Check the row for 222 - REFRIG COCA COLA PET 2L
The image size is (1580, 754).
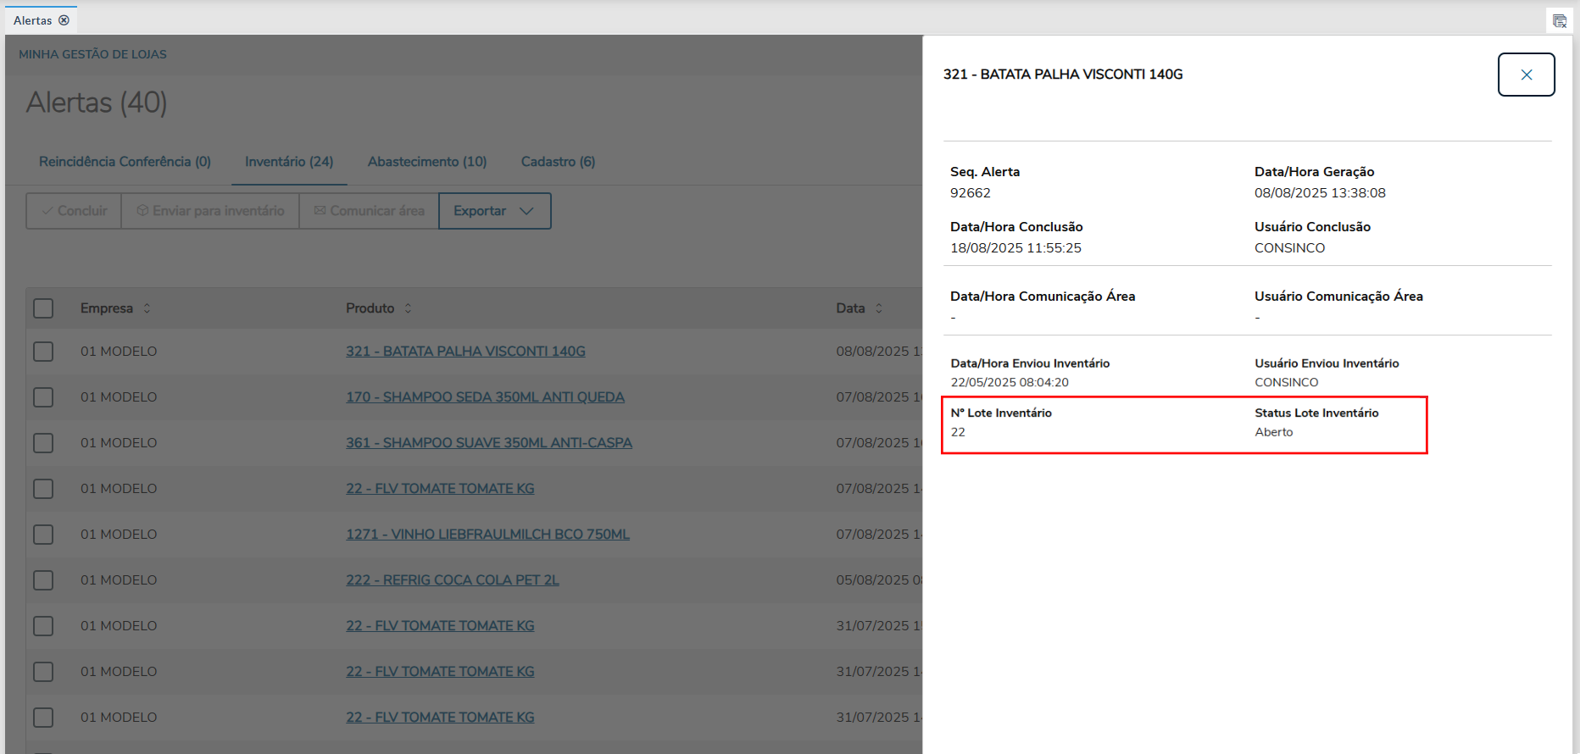click(x=43, y=580)
